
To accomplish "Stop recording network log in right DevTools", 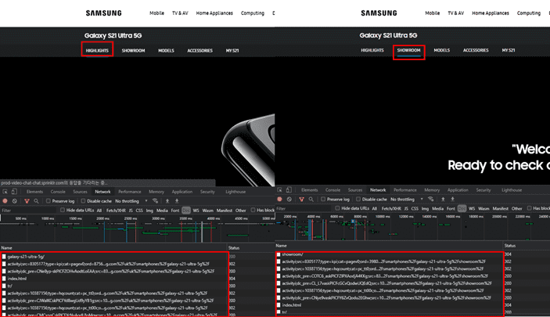I will coord(279,199).
